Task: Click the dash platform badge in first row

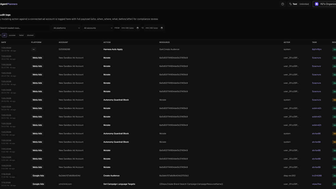Action: click(x=34, y=49)
